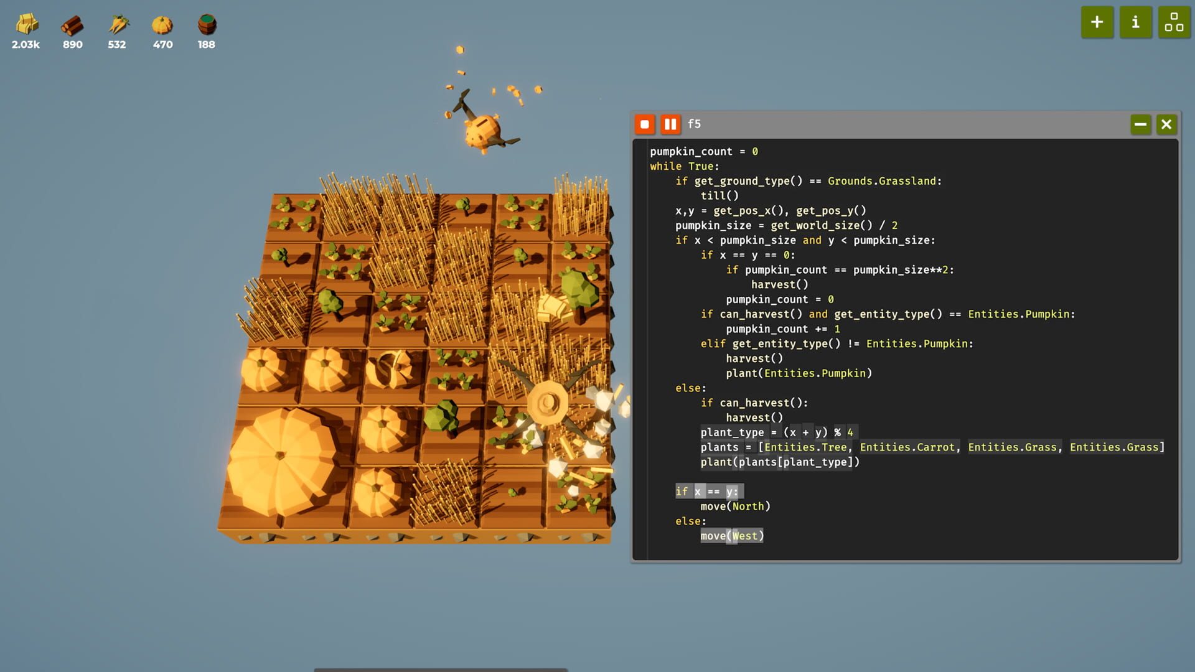Stop execution of the f5 program
This screenshot has height=672, width=1195.
[644, 124]
